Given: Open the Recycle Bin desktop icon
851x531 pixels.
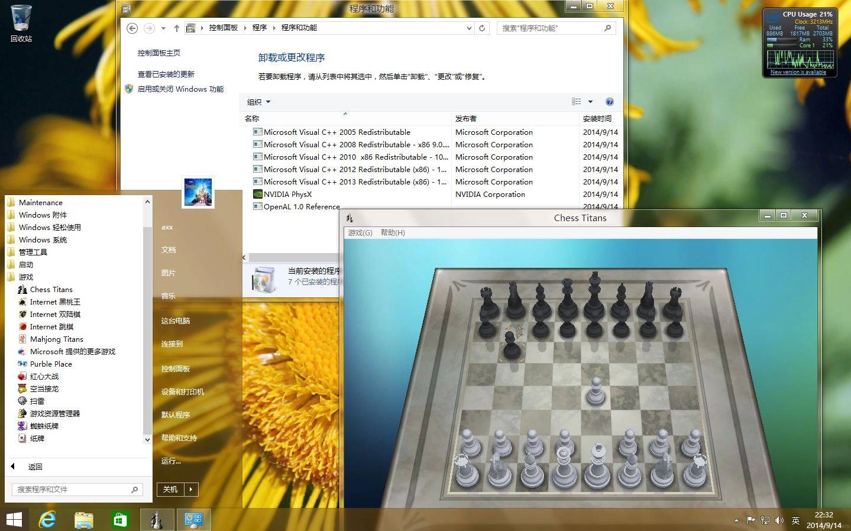Looking at the screenshot, I should (x=21, y=24).
